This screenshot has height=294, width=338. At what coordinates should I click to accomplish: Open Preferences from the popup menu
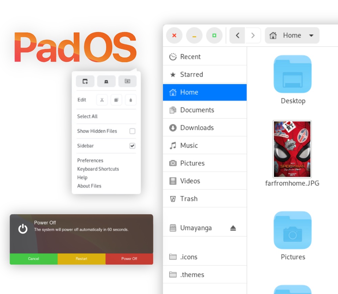point(90,161)
